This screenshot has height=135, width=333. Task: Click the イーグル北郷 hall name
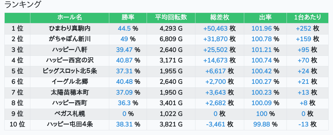(x=70, y=82)
